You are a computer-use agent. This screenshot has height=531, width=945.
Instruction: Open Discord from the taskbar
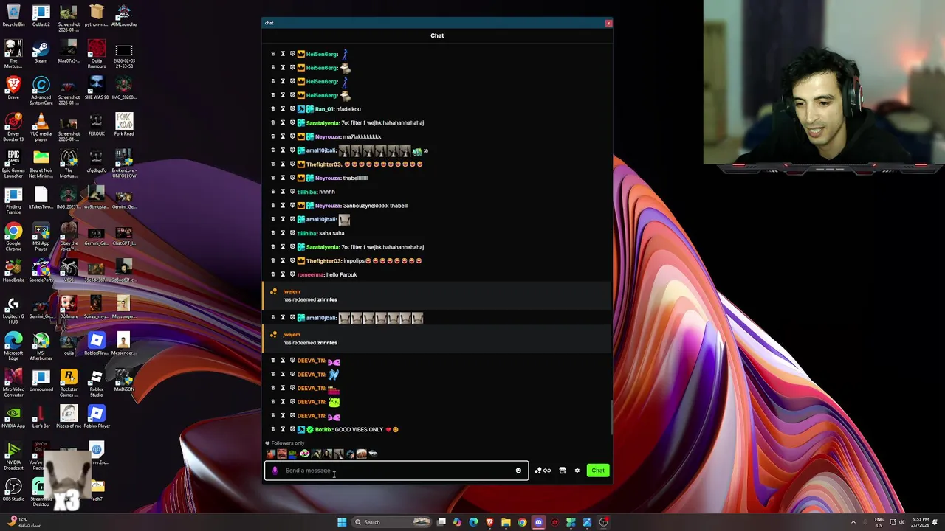tap(538, 522)
